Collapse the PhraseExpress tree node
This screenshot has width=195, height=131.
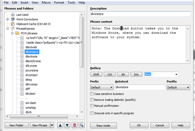[x=8, y=29]
